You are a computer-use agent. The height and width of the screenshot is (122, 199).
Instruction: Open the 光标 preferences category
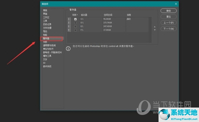pos(45,42)
